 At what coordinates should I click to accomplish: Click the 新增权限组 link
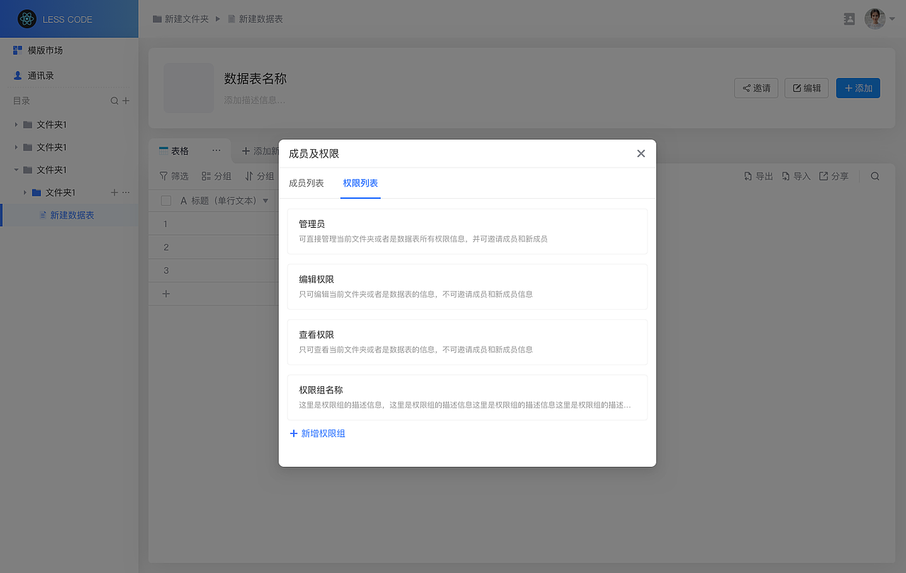pyautogui.click(x=317, y=433)
